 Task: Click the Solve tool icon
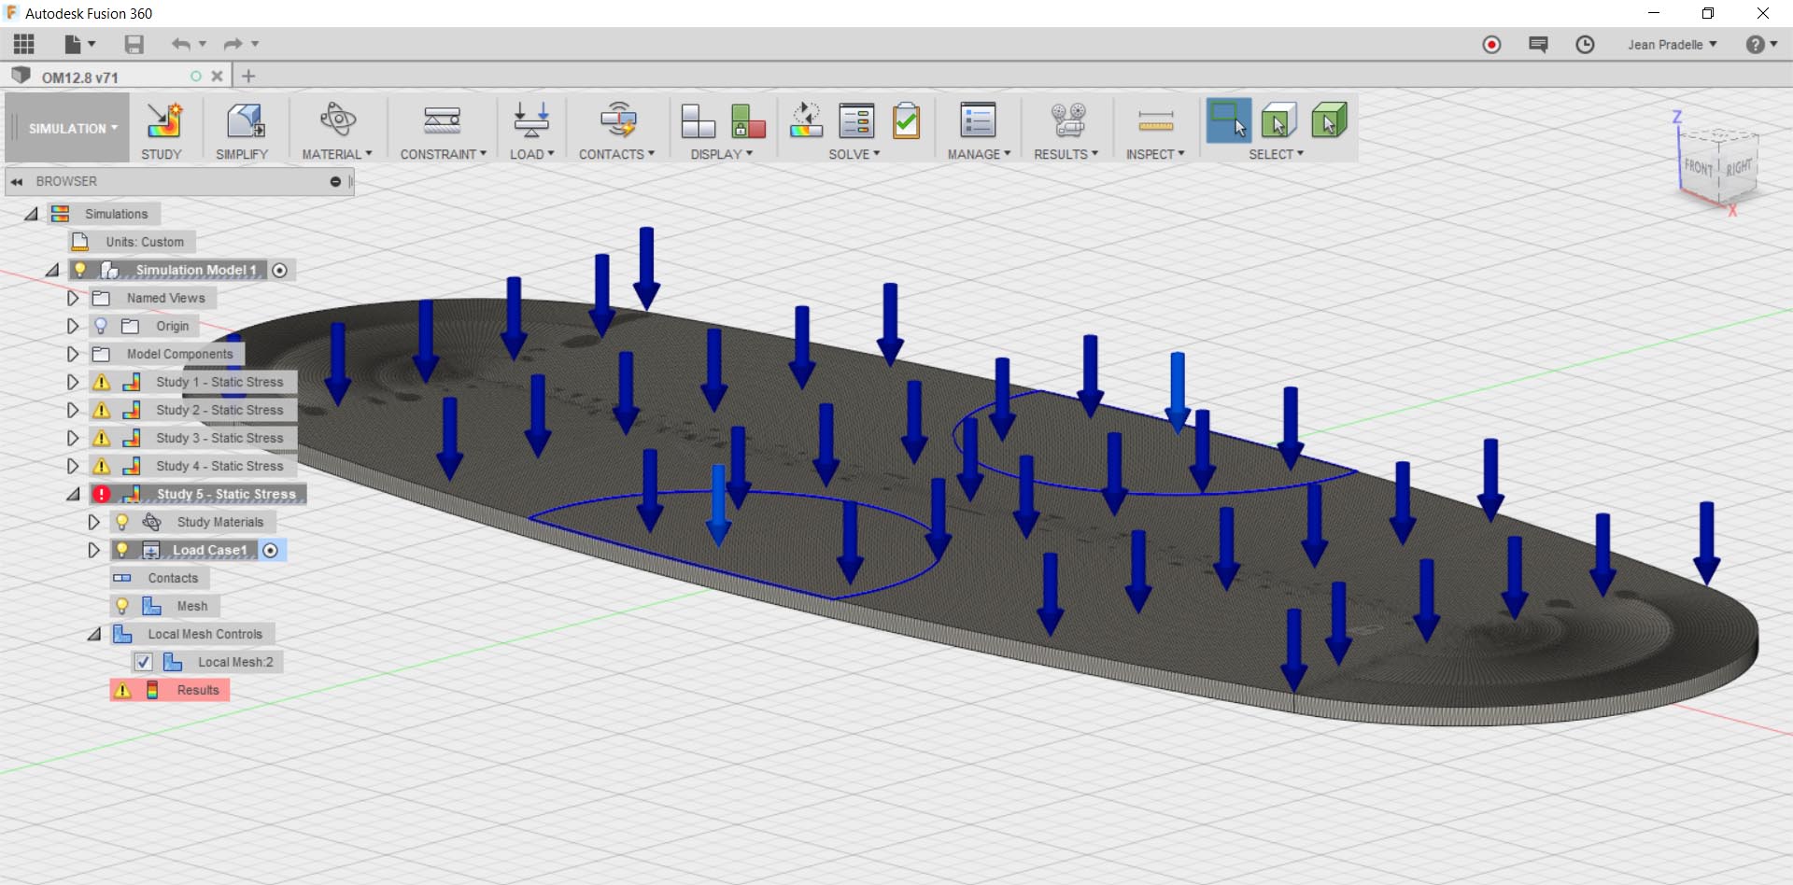click(854, 121)
